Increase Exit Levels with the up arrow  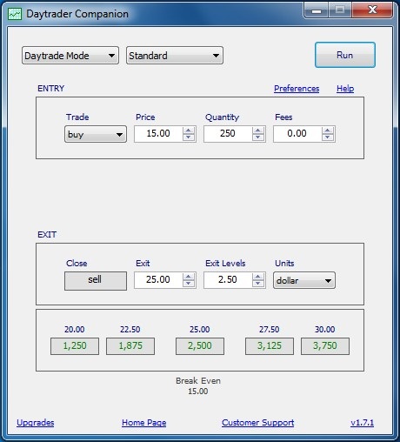pyautogui.click(x=258, y=276)
